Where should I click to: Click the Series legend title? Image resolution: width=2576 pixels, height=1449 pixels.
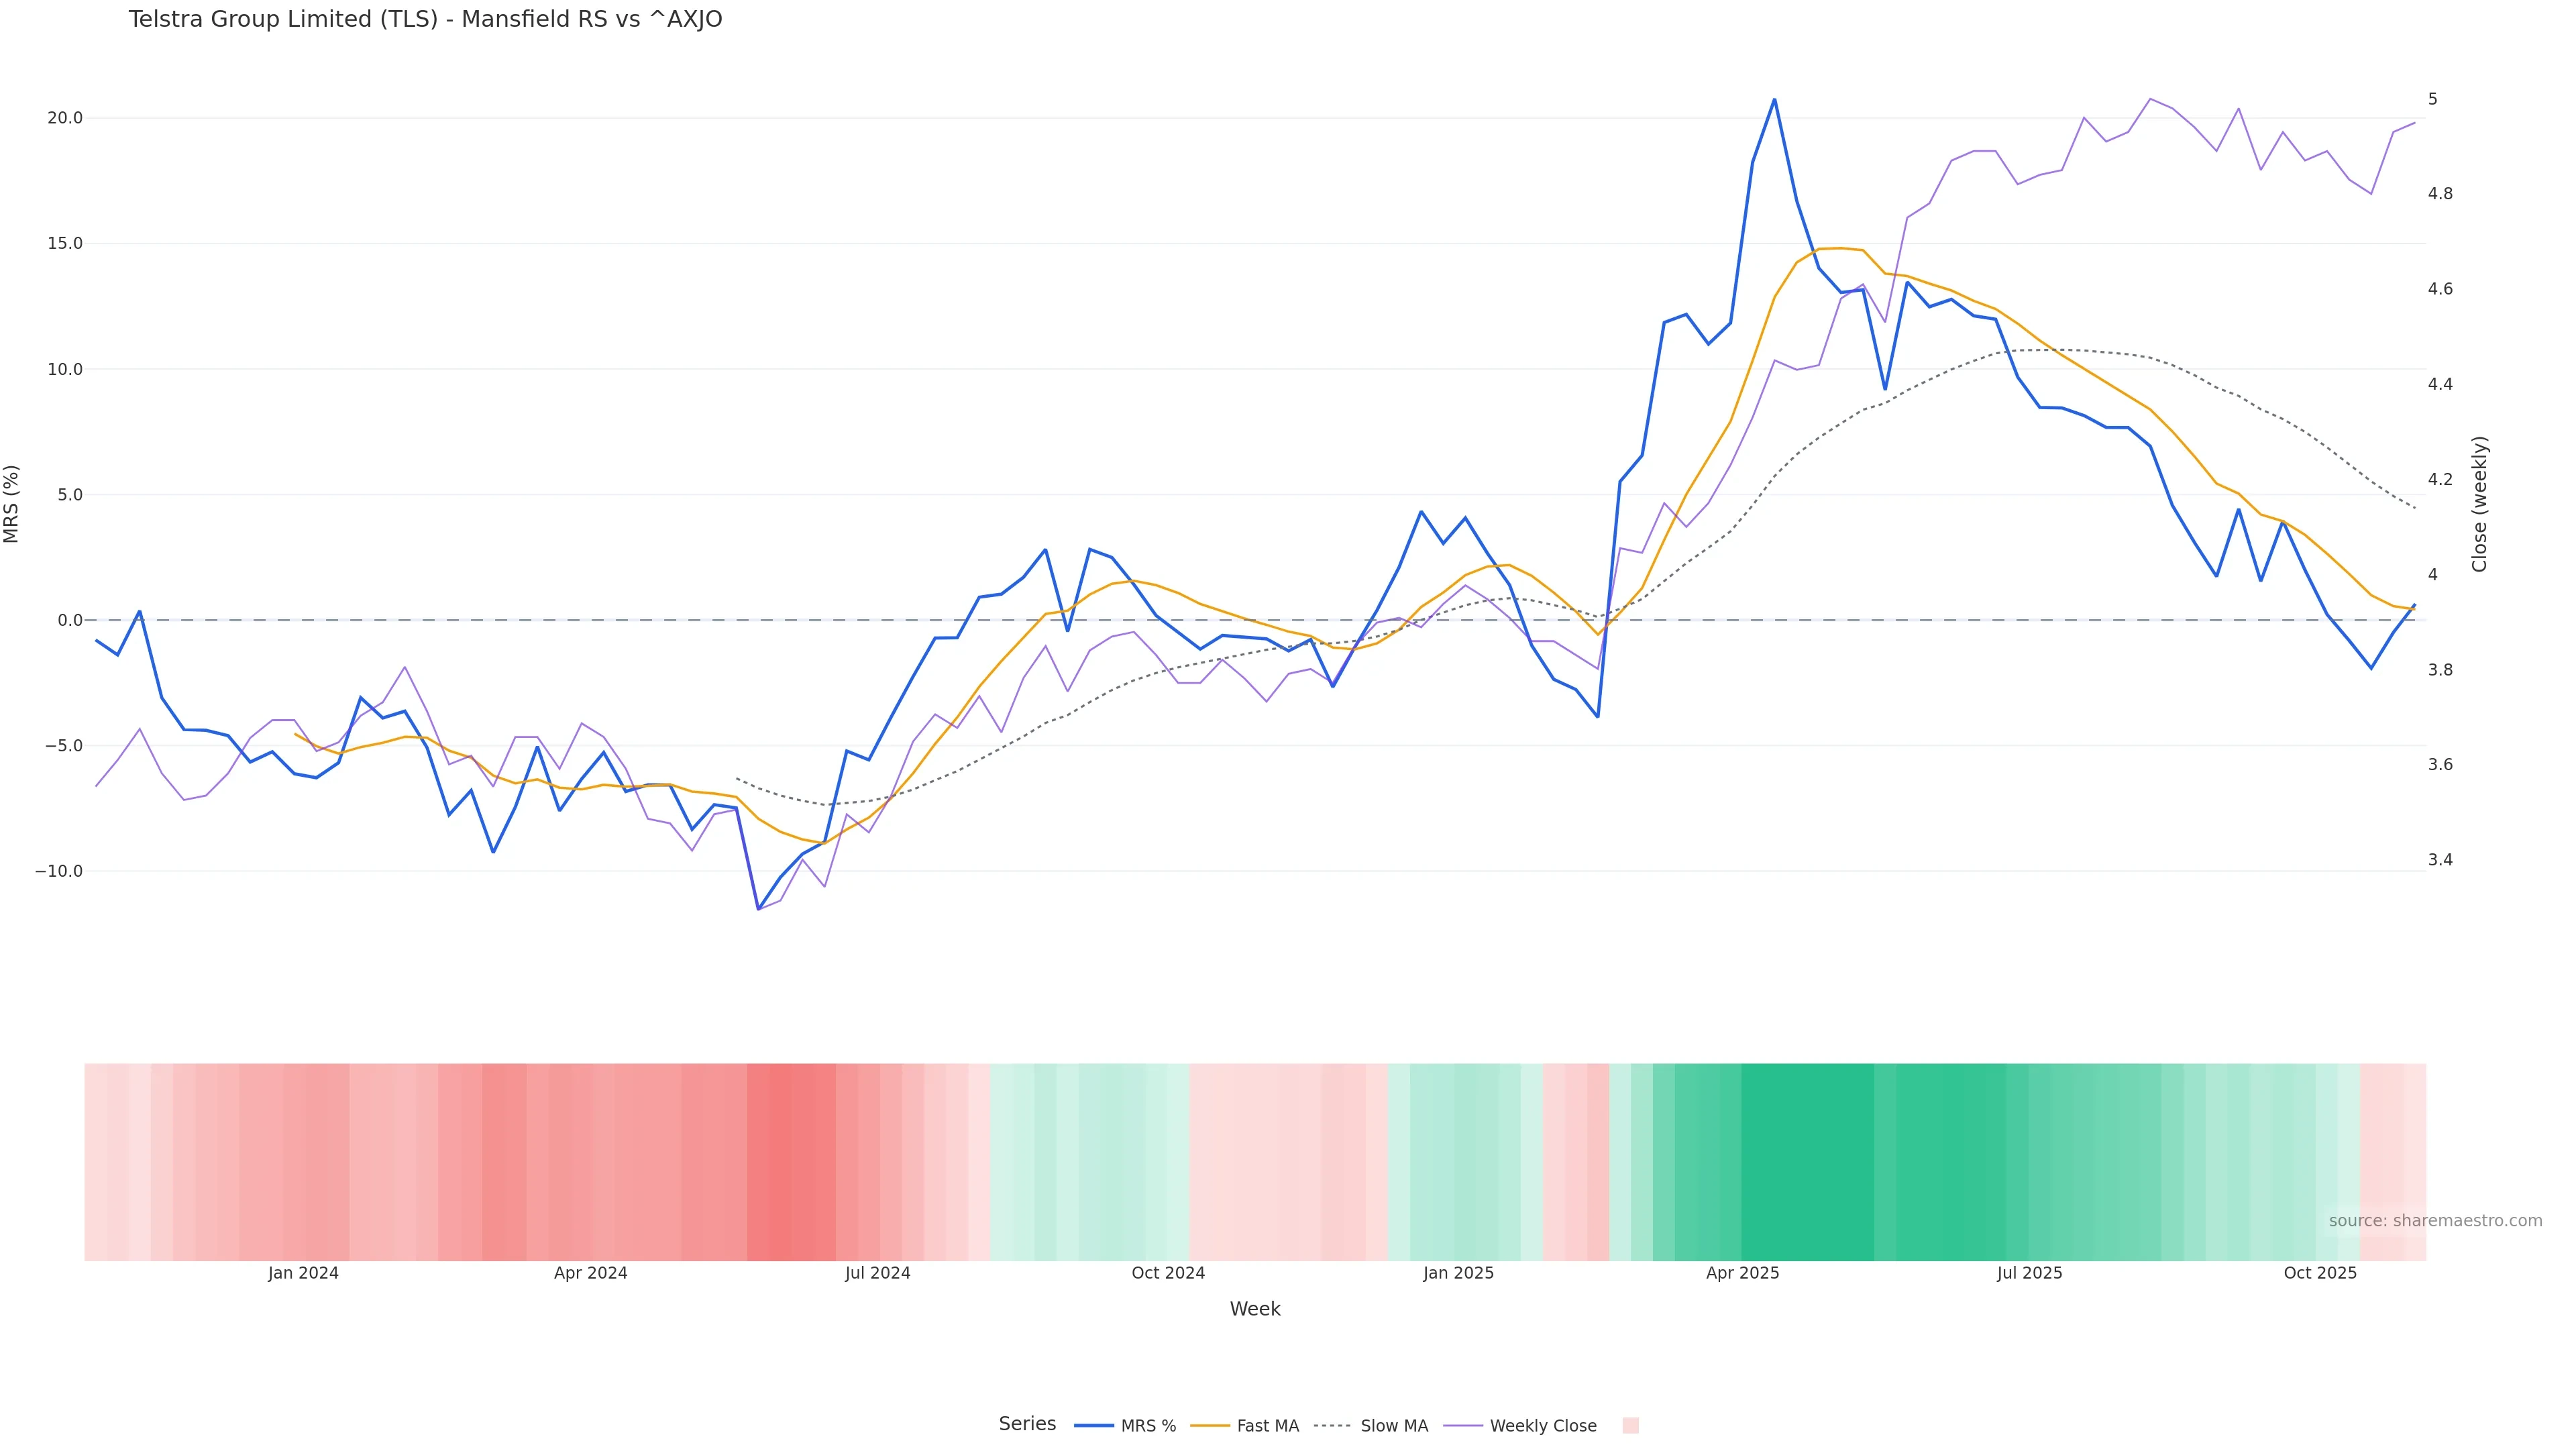pos(1027,1424)
